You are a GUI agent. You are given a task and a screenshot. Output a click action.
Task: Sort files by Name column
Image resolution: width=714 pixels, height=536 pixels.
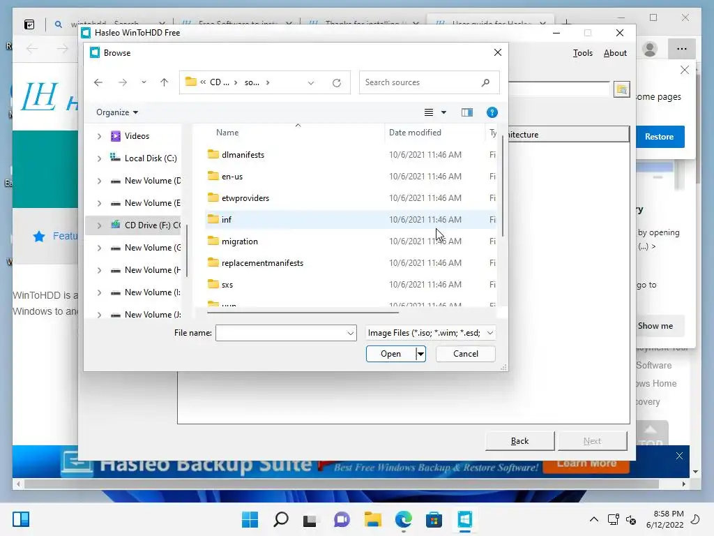(227, 132)
